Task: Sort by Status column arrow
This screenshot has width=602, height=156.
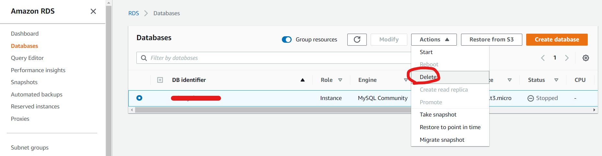Action: tap(556, 80)
